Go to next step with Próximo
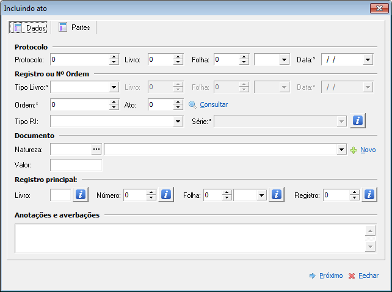Viewport: 392px width, 292px height. [x=326, y=276]
